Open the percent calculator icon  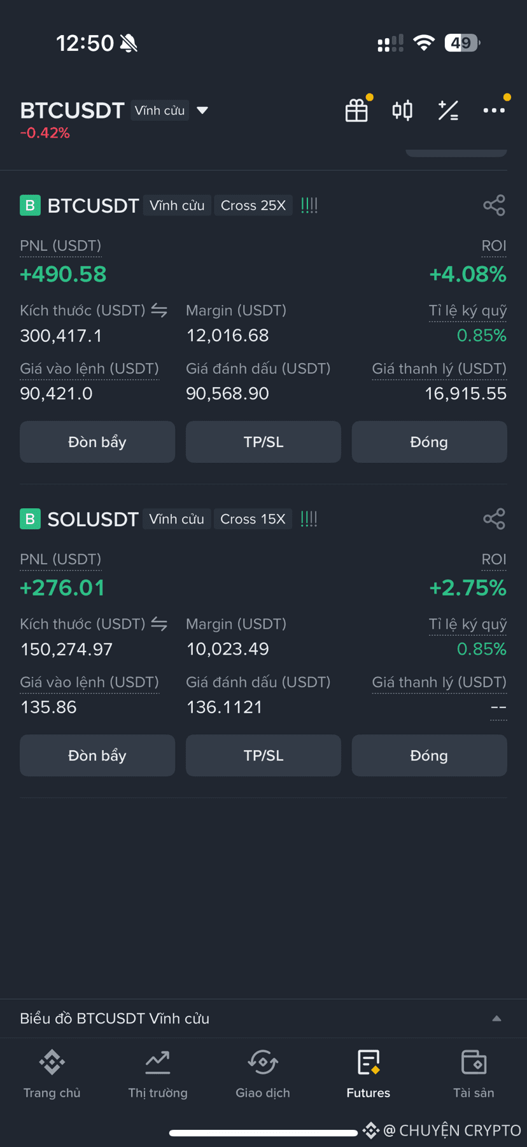click(x=448, y=110)
